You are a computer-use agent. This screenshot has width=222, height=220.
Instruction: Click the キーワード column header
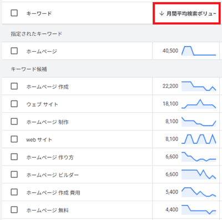(39, 13)
